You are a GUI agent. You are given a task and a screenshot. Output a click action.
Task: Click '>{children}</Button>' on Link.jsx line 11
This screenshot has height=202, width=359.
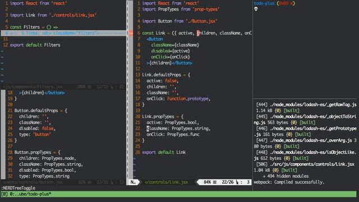169,63
